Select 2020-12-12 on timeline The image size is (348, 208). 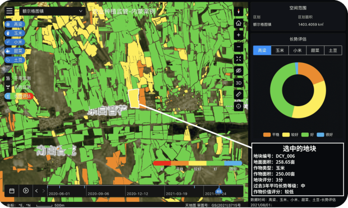(137, 193)
